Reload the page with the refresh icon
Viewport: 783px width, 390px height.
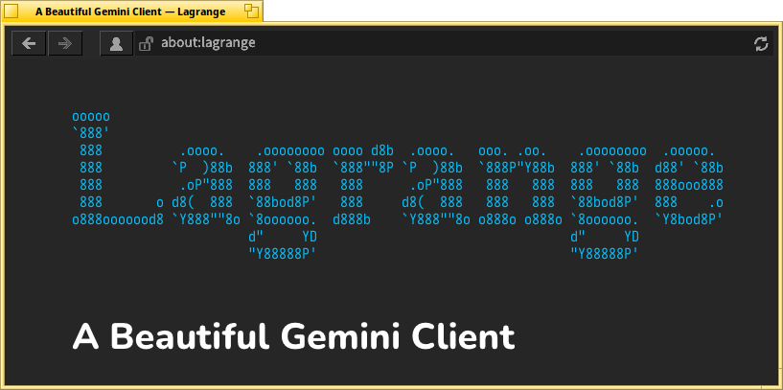[761, 43]
